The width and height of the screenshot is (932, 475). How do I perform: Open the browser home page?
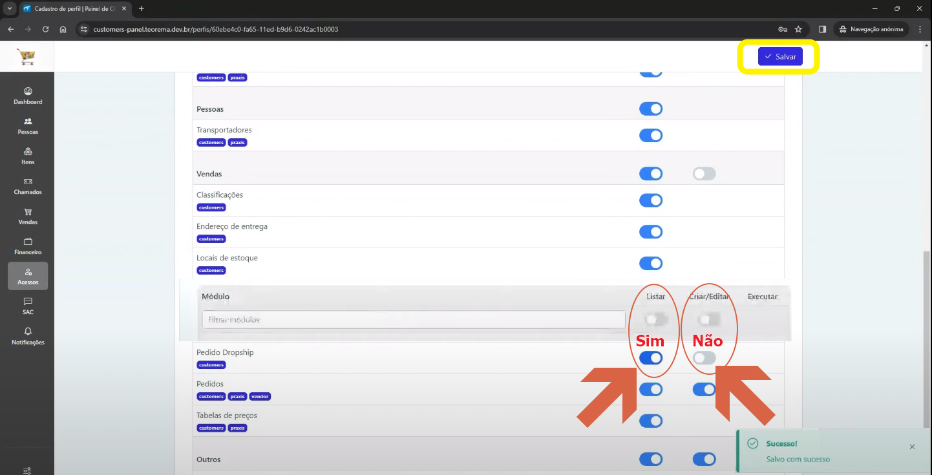coord(63,29)
